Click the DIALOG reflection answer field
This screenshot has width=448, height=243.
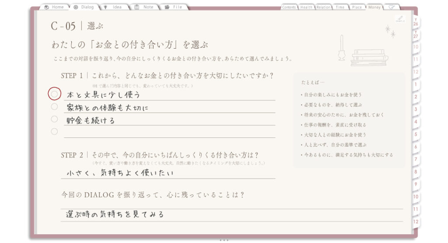[232, 215]
